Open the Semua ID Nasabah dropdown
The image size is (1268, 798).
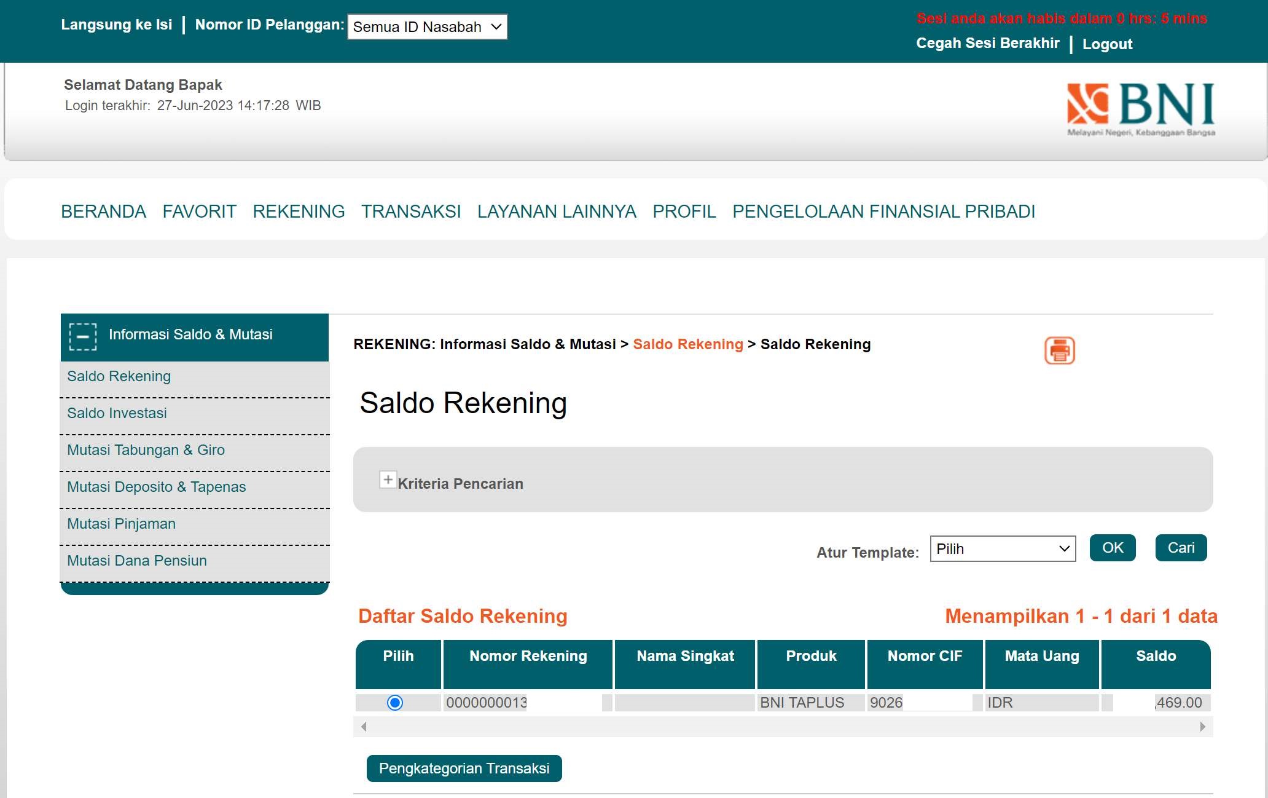[x=427, y=27]
